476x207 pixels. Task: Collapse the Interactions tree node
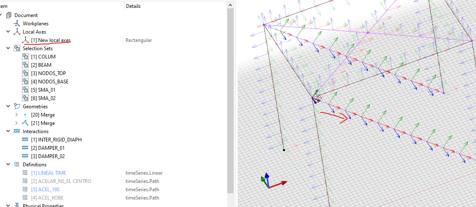coord(8,131)
